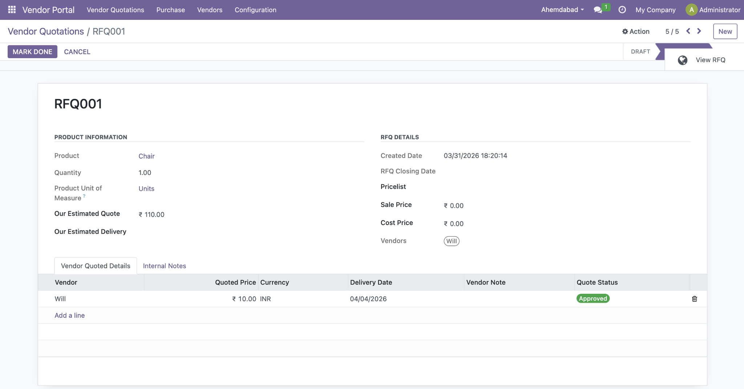744x389 pixels.
Task: Click the Quantity value 1.00
Action: (145, 173)
